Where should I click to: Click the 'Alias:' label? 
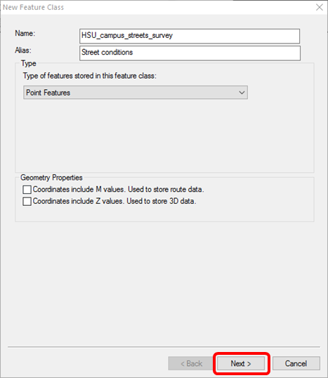(x=23, y=50)
